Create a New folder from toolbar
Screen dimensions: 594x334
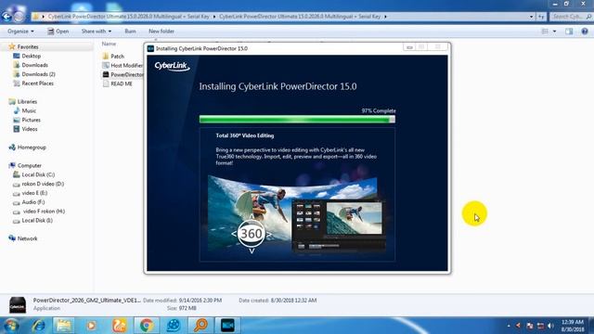(x=161, y=31)
